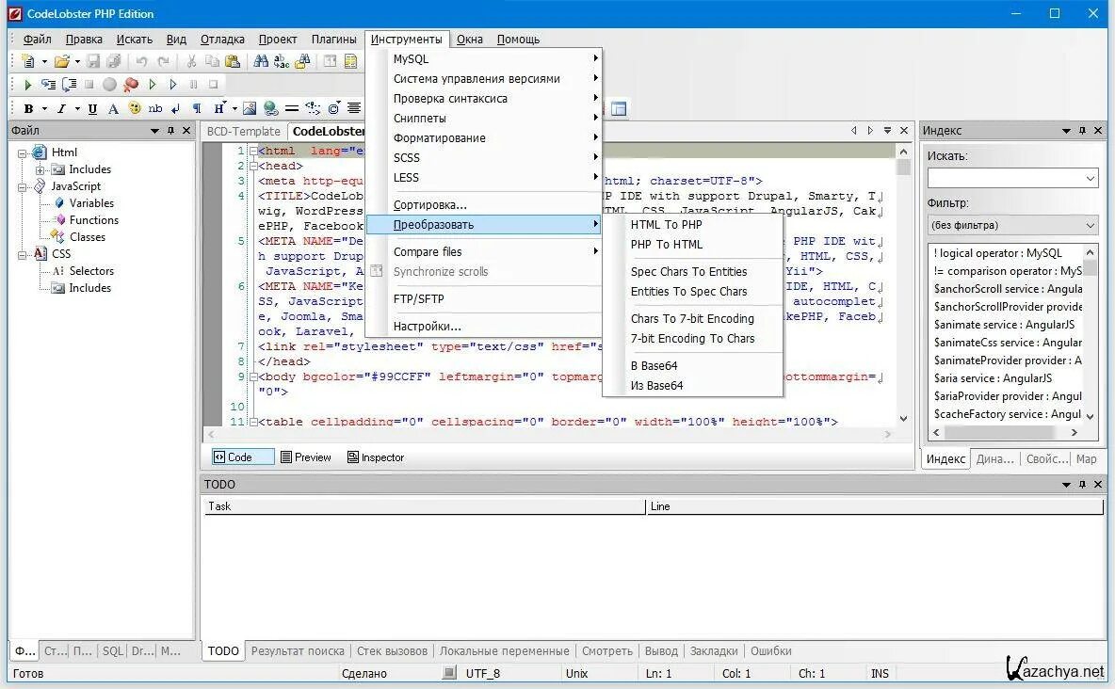The width and height of the screenshot is (1115, 689).
Task: Insert hyperlink with globe-chain icon
Action: point(270,109)
